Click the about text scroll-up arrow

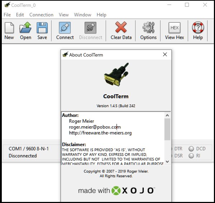[x=167, y=115]
